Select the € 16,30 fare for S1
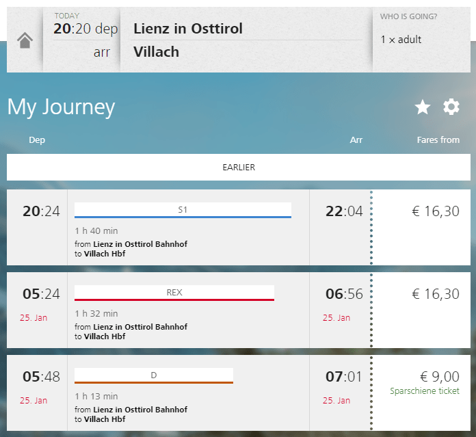This screenshot has height=437, width=476. point(436,212)
